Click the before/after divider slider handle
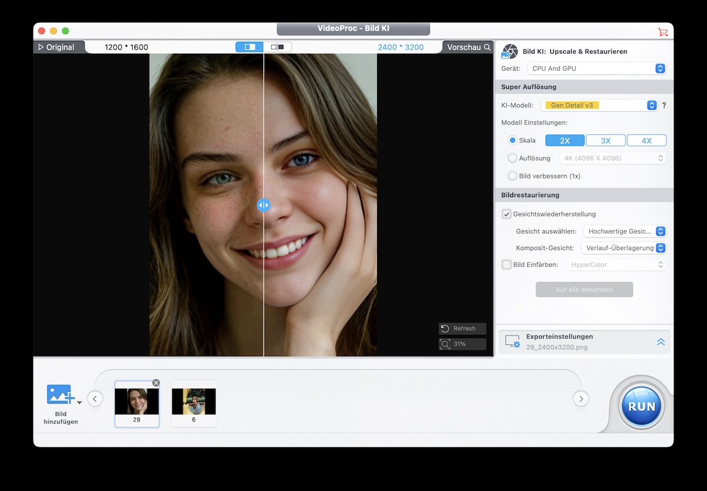 coord(263,205)
